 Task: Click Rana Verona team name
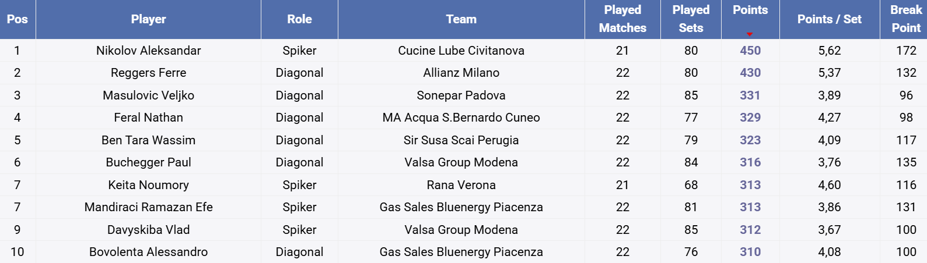461,185
